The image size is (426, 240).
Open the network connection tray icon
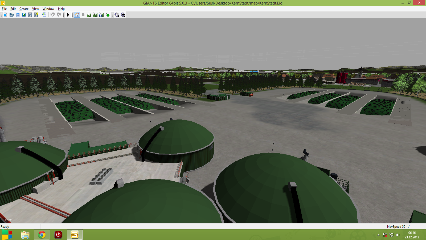tap(391, 235)
